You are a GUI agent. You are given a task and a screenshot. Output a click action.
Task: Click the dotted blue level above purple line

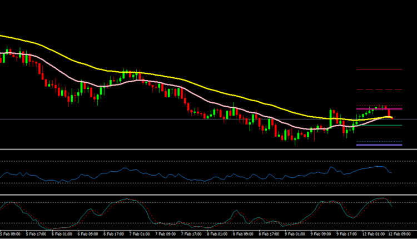click(379, 141)
